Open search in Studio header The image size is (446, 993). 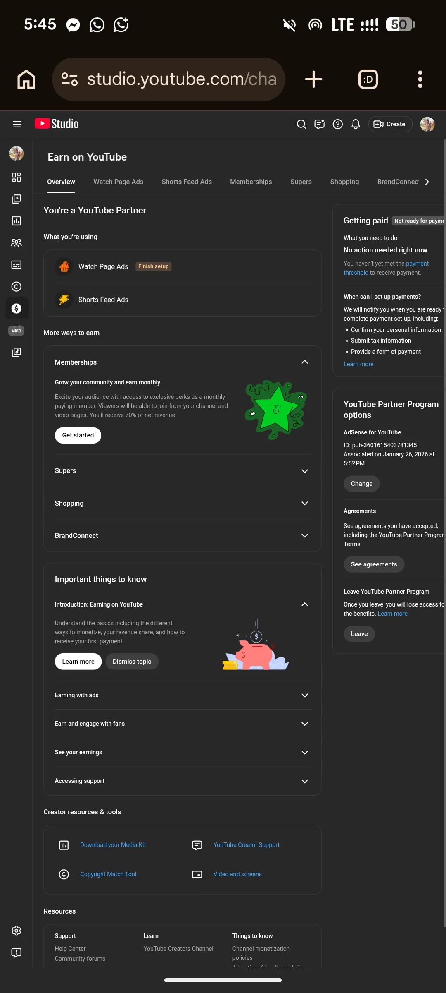301,124
